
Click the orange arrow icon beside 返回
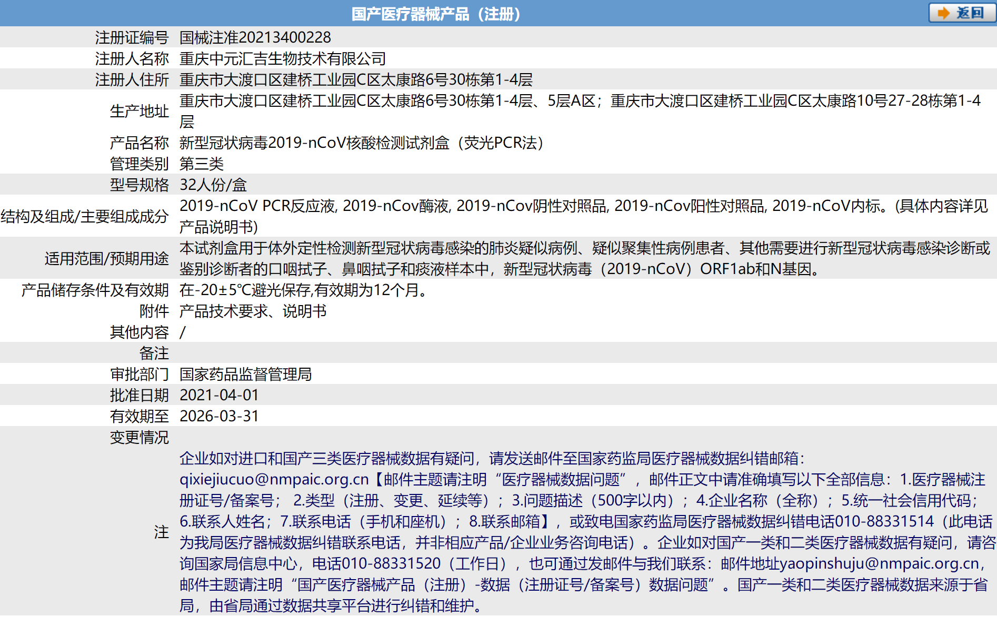pyautogui.click(x=944, y=13)
